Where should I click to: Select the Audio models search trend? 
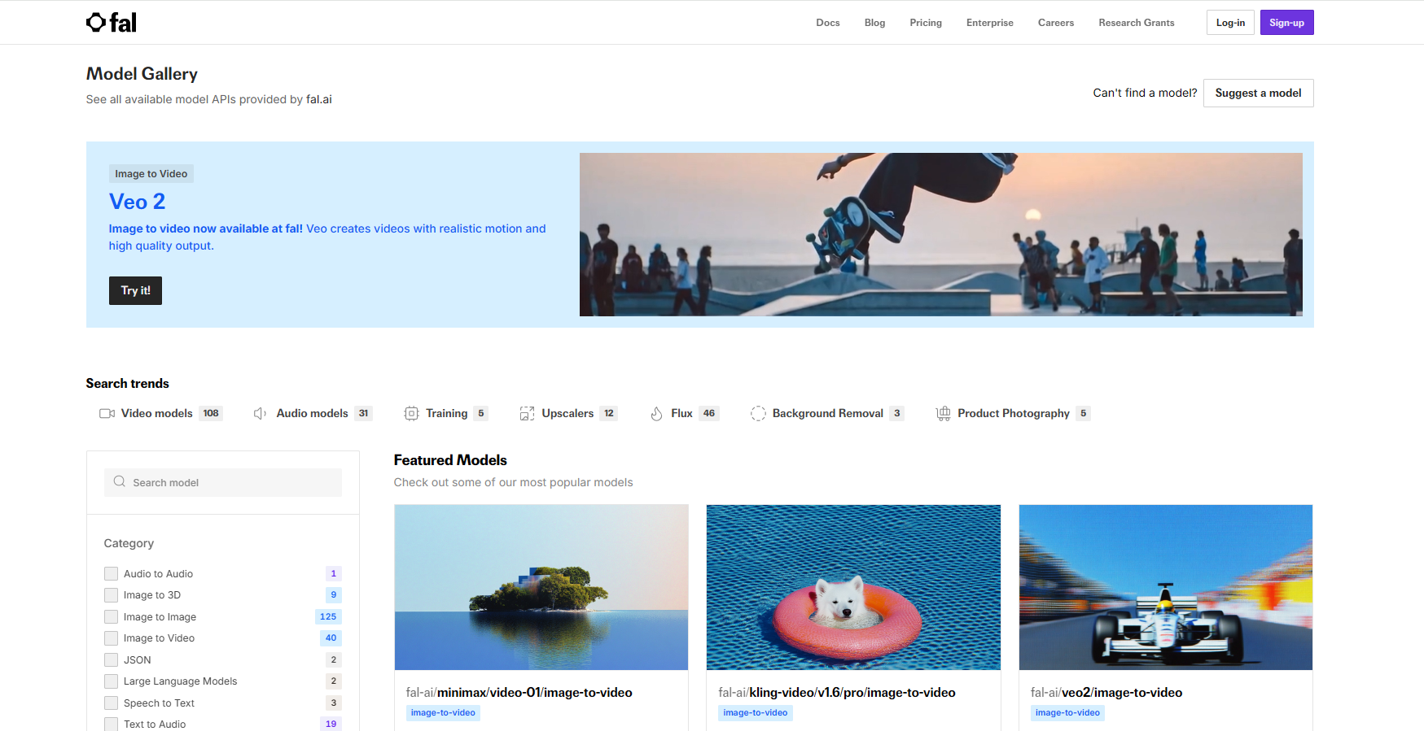[313, 414]
